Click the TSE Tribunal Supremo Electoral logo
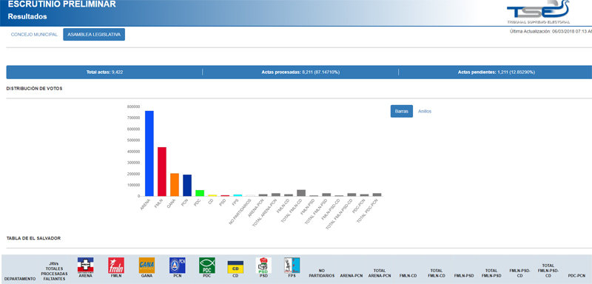The height and width of the screenshot is (284, 592). pyautogui.click(x=538, y=12)
